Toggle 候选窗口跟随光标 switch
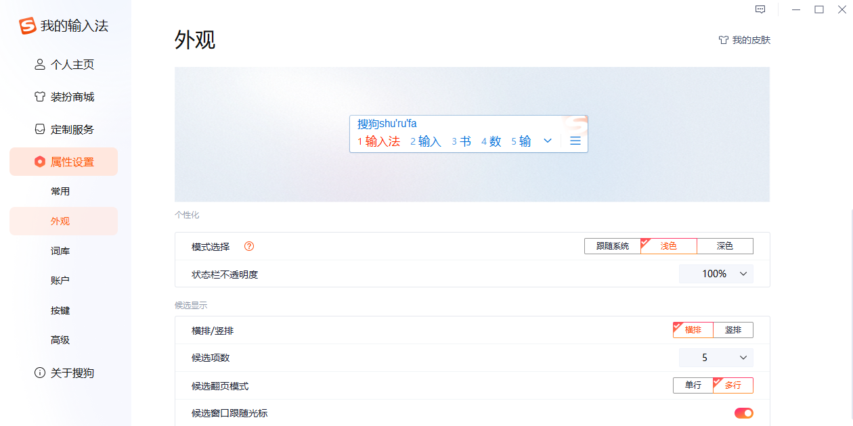 click(x=744, y=413)
